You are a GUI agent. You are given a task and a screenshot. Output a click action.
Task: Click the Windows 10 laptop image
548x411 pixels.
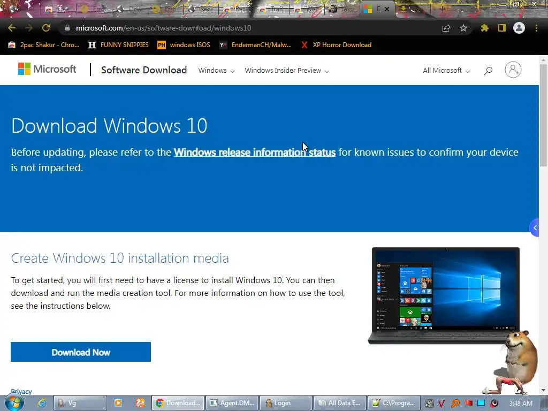444,295
